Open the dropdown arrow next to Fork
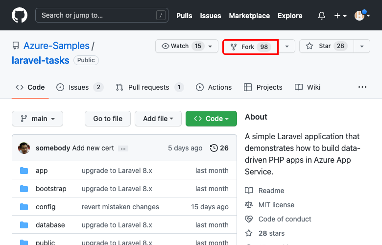The width and height of the screenshot is (382, 245). [x=287, y=46]
